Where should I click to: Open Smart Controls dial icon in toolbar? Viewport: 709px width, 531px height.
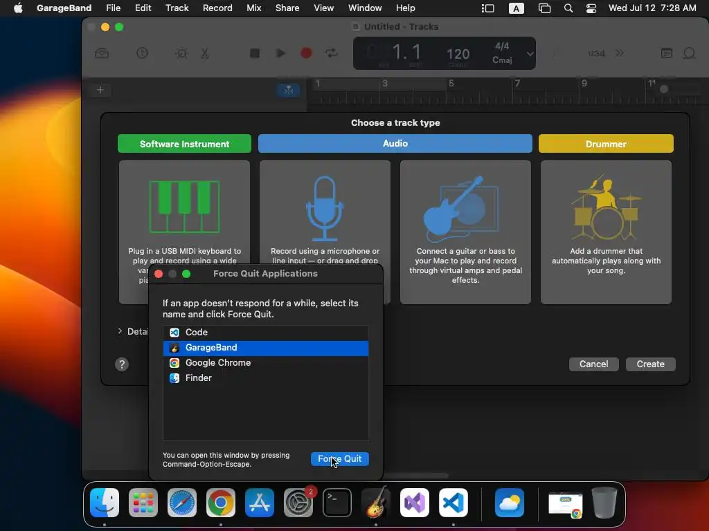(x=182, y=53)
